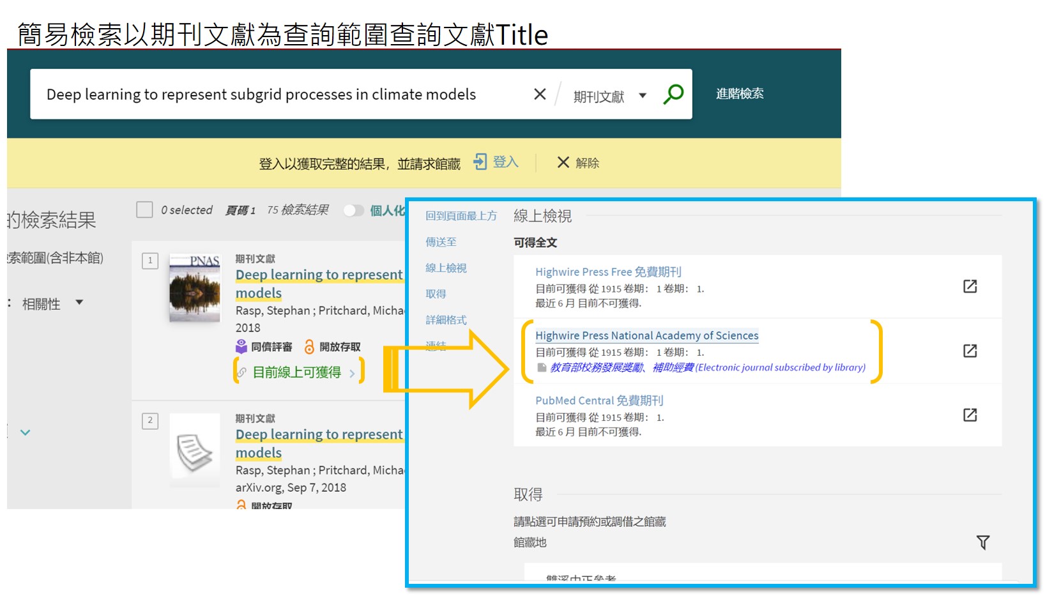
Task: Open 目前線上可獲得 link for first result
Action: [297, 372]
